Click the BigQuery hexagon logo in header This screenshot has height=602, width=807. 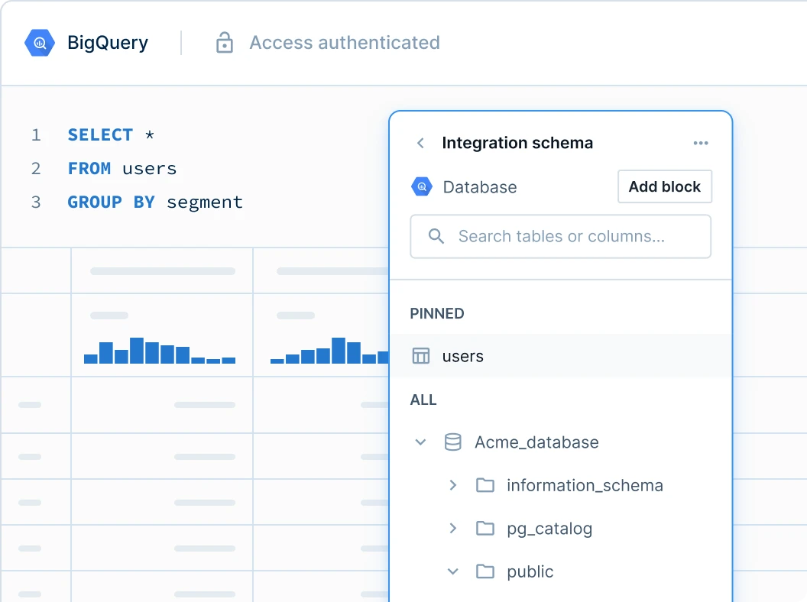coord(40,43)
